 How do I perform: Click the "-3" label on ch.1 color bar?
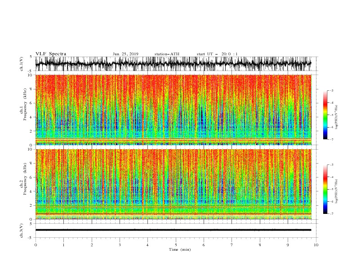click(332, 90)
